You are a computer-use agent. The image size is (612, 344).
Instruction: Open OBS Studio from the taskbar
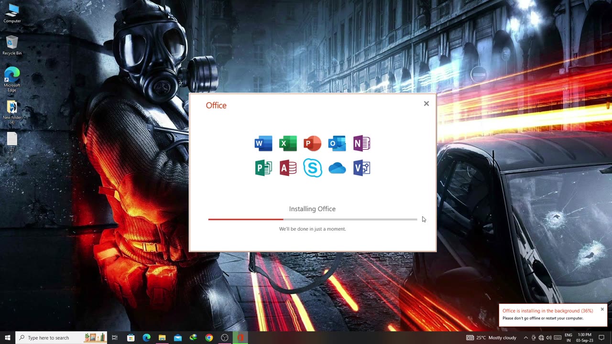pyautogui.click(x=225, y=338)
